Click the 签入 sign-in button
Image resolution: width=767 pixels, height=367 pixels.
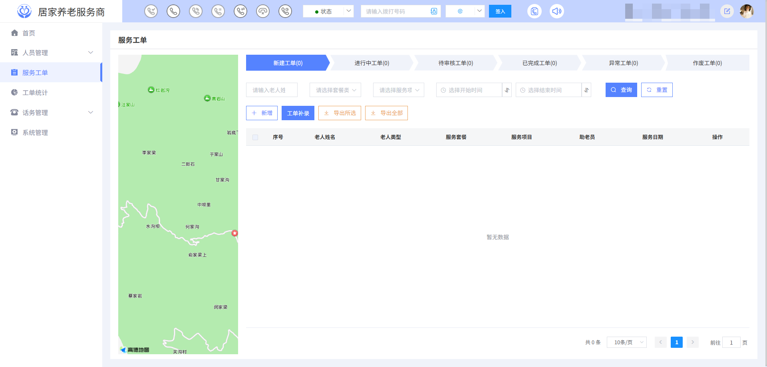(x=500, y=11)
